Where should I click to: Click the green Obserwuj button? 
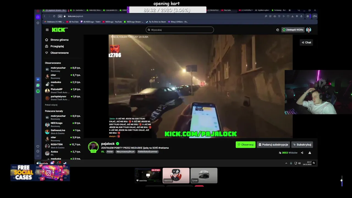point(245,145)
